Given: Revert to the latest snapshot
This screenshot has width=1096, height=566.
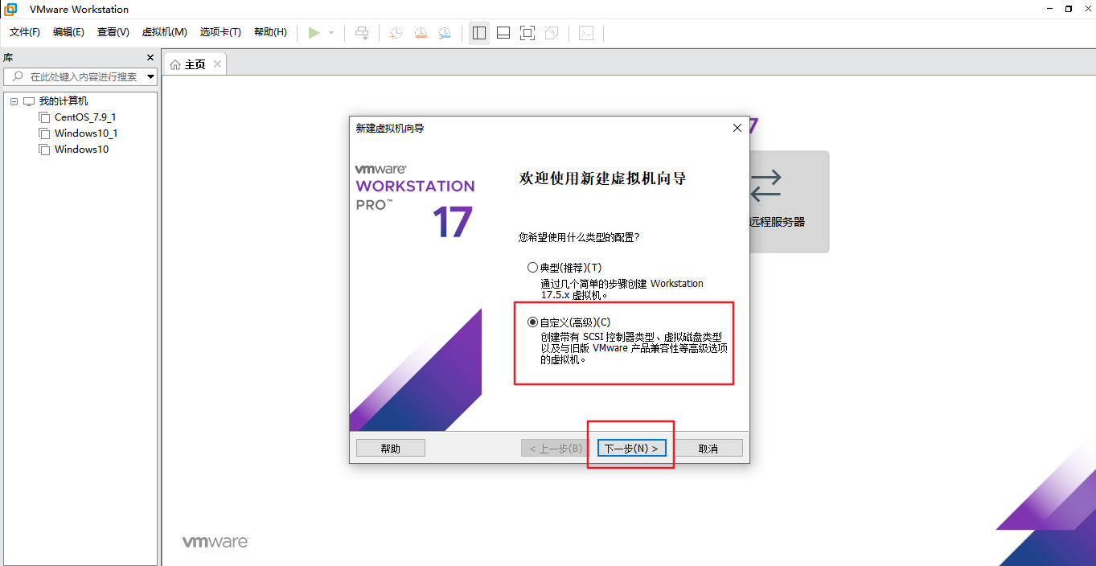Looking at the screenshot, I should coord(420,33).
